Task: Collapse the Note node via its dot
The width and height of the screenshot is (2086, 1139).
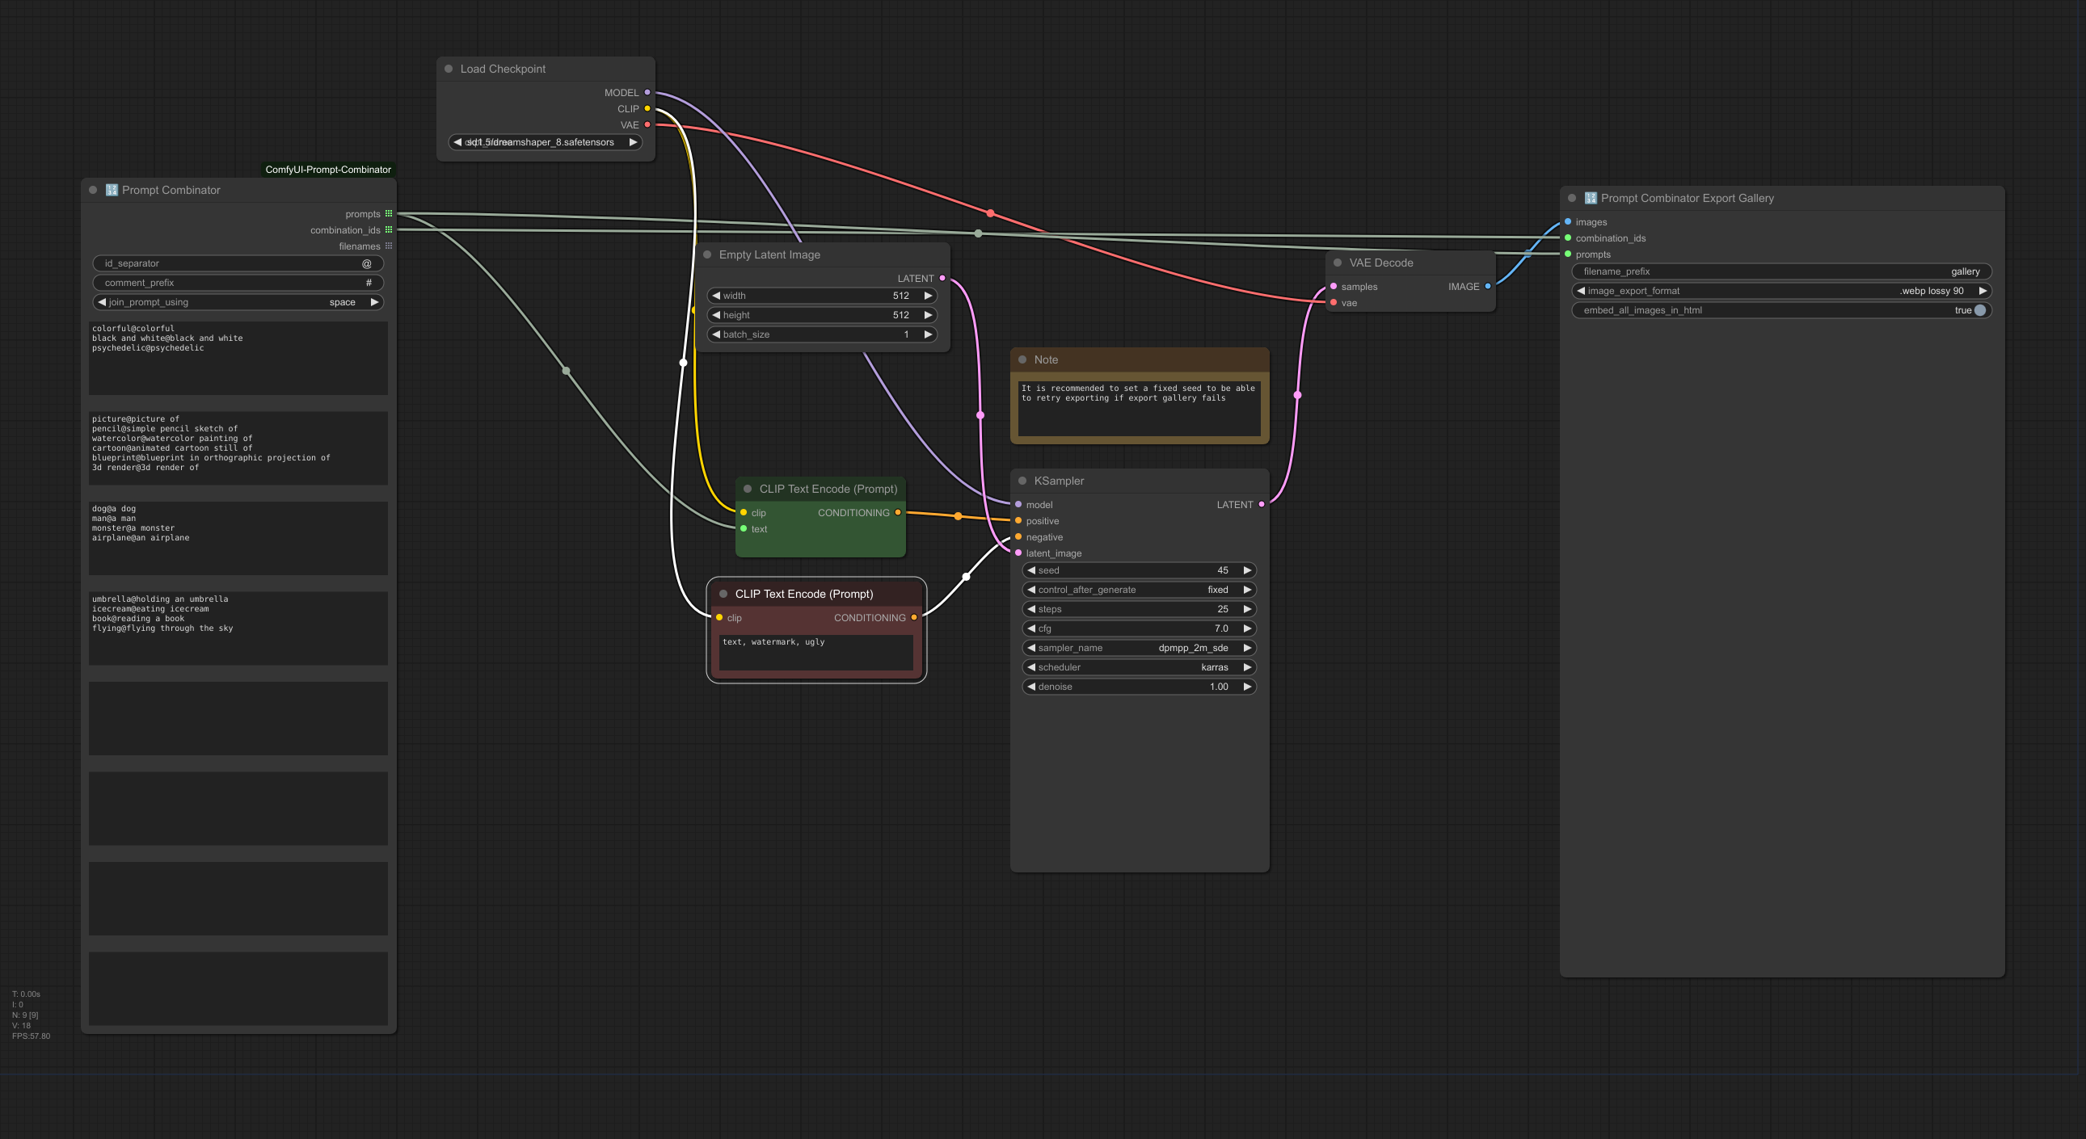Action: coord(1022,359)
